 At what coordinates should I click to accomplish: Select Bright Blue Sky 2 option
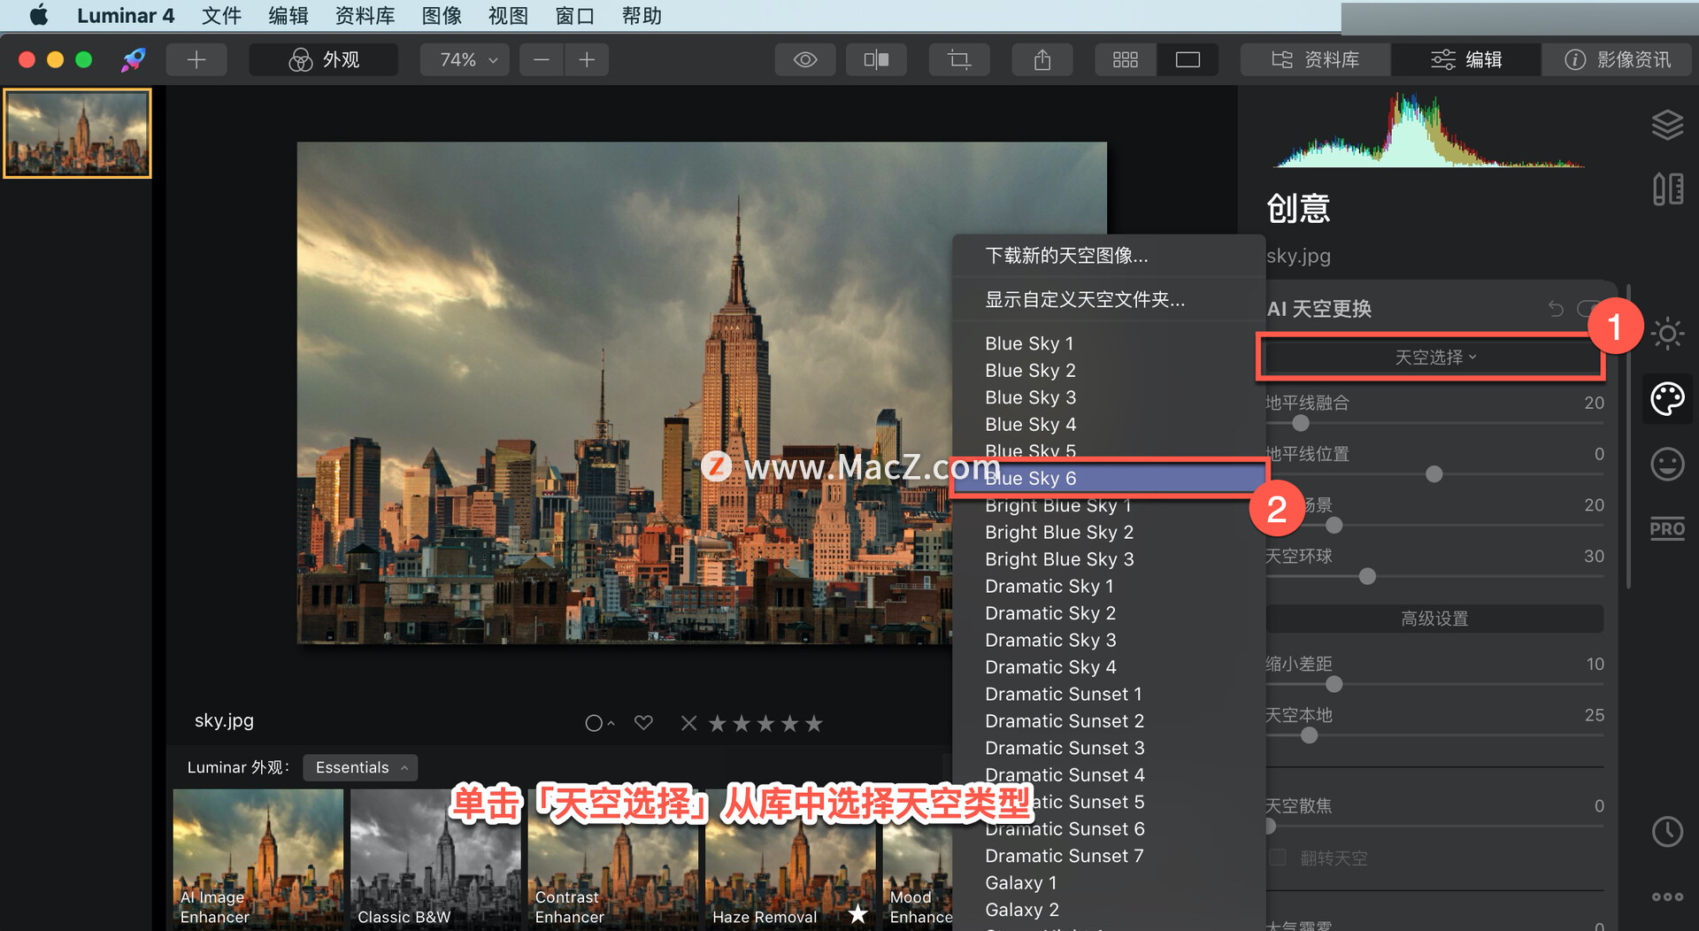(1109, 532)
